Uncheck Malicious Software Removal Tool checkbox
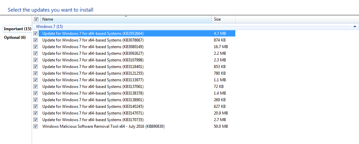The image size is (359, 144). coord(36,126)
